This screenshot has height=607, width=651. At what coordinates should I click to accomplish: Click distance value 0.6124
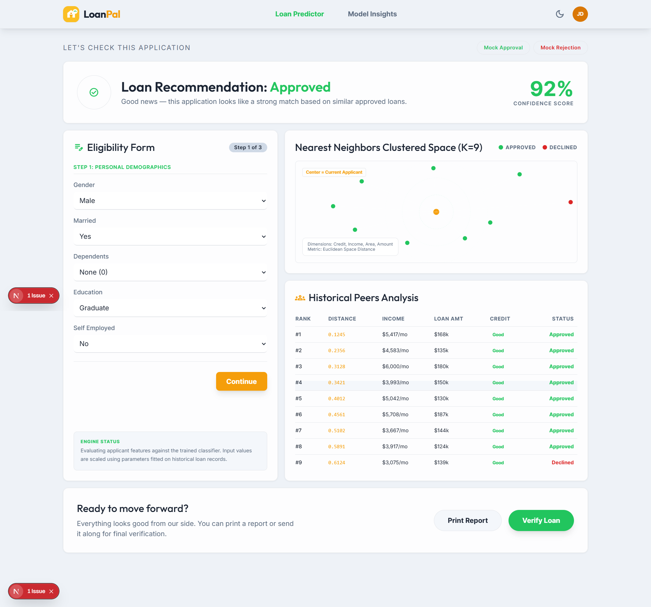point(337,463)
